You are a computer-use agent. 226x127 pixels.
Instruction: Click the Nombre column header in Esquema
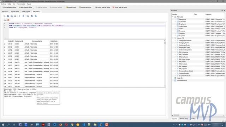pyautogui.click(x=174, y=14)
